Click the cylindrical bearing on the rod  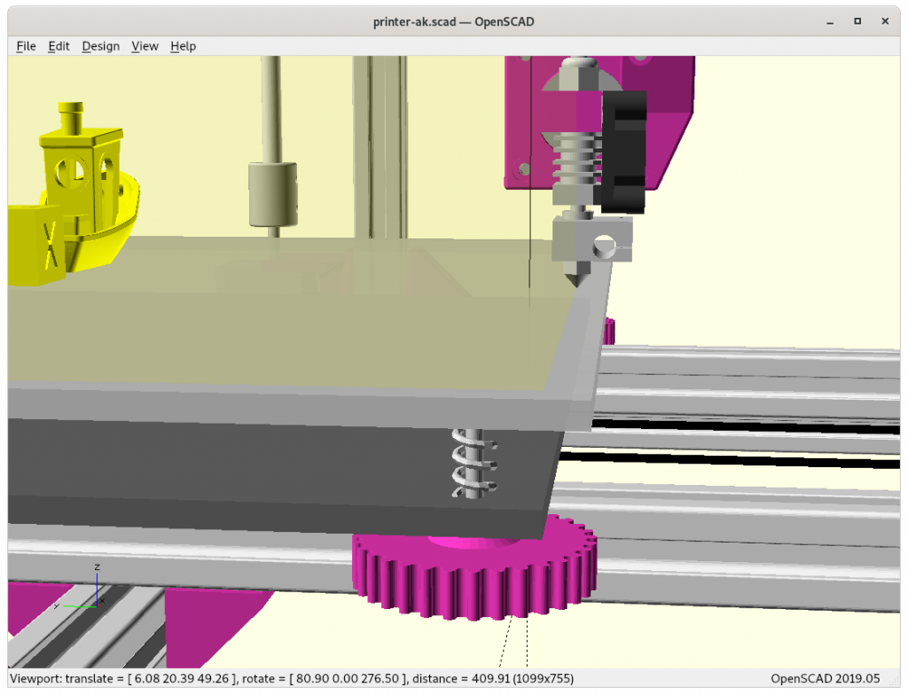273,195
